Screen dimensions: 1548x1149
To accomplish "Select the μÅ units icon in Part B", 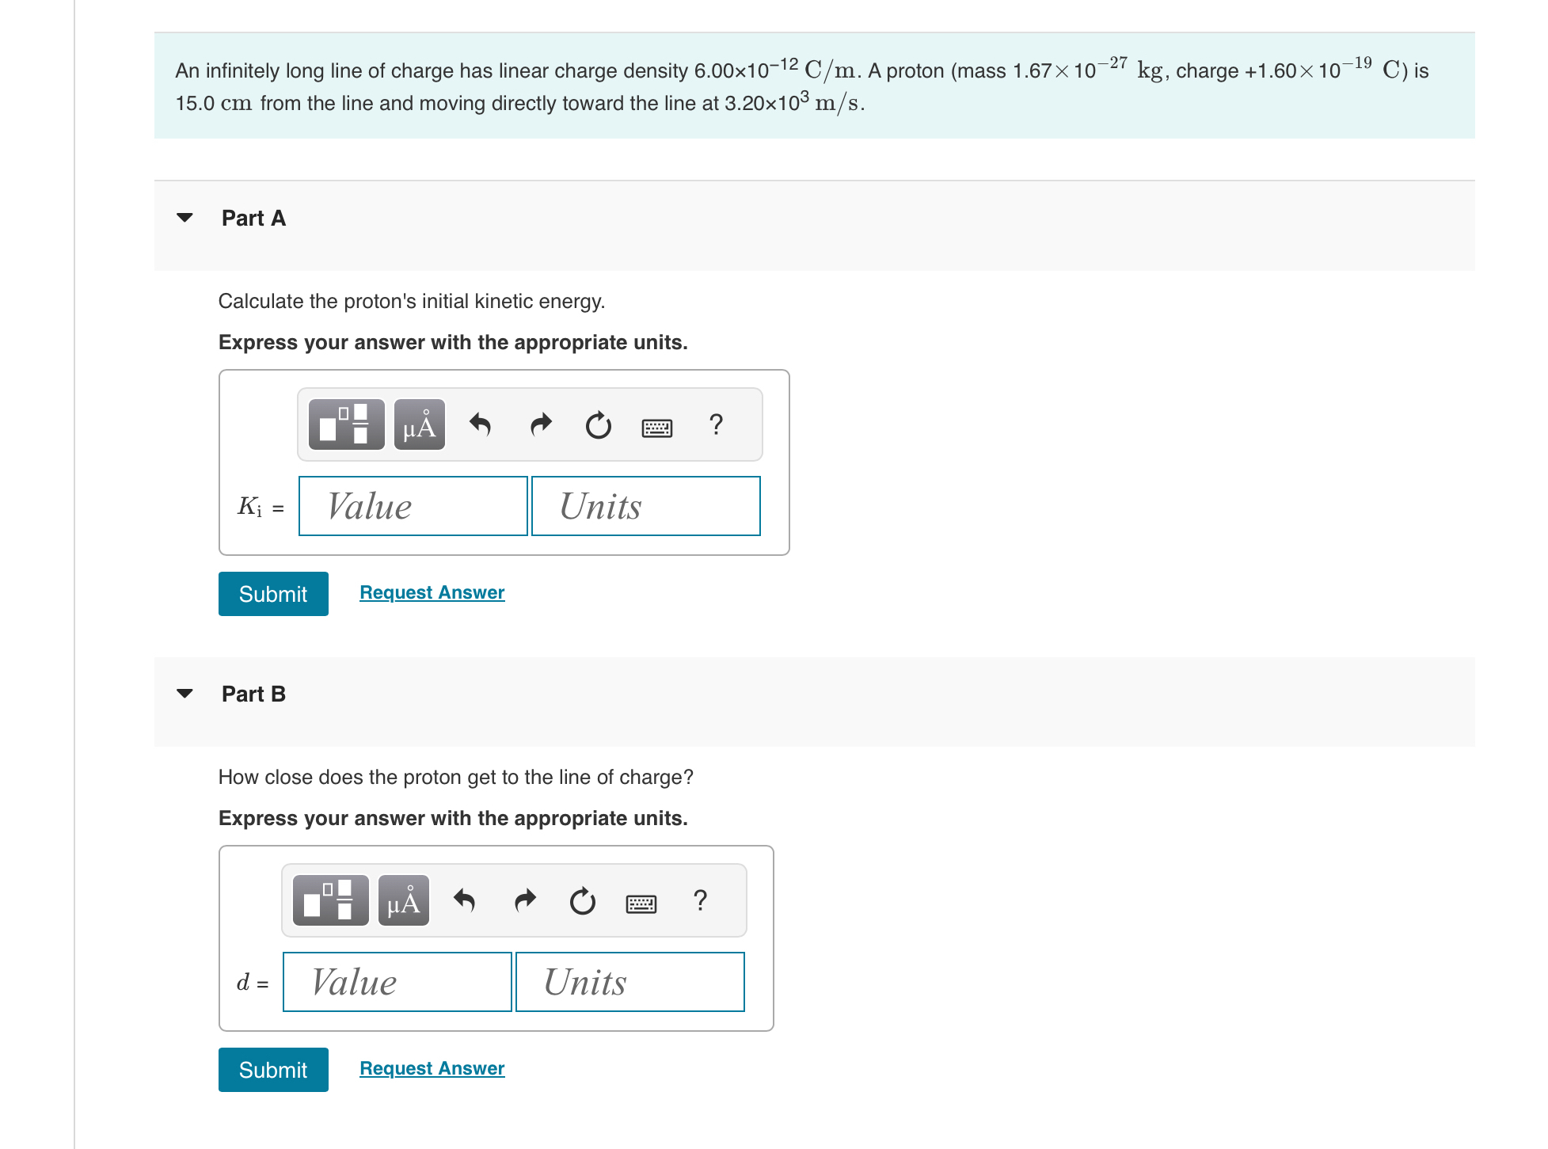I will [403, 900].
